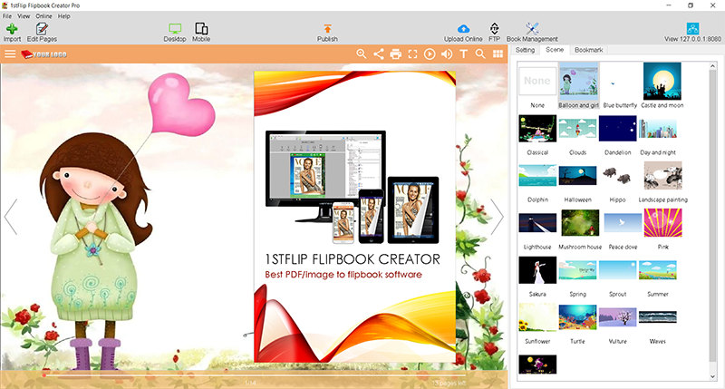The height and width of the screenshot is (389, 725).
Task: Click the scene list scrollbar up arrow
Action: (712, 66)
